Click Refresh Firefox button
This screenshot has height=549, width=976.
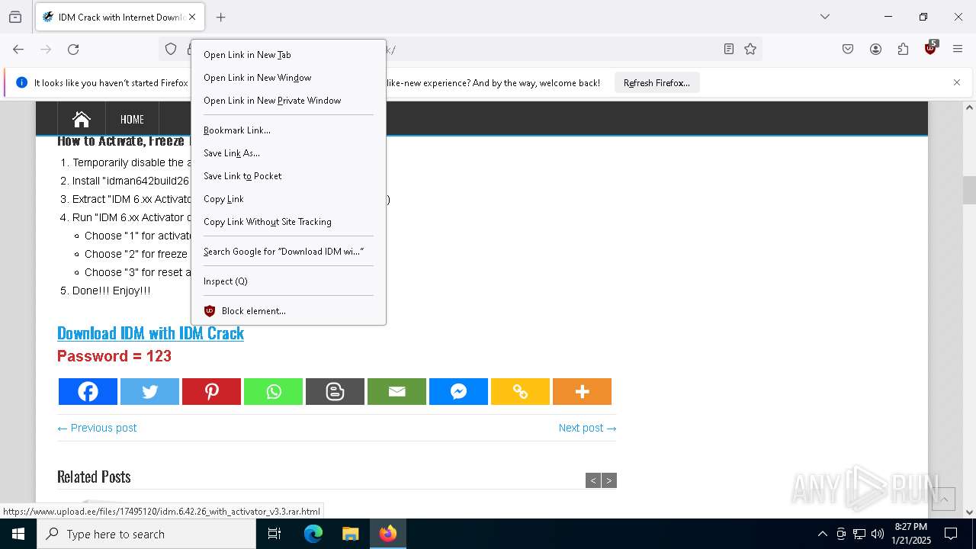[657, 83]
